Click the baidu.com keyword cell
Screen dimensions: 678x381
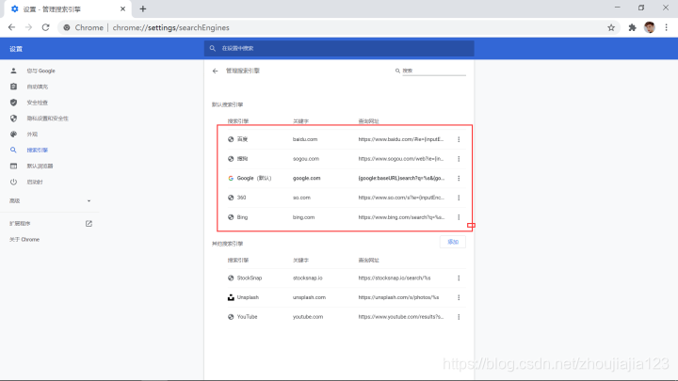click(x=305, y=139)
